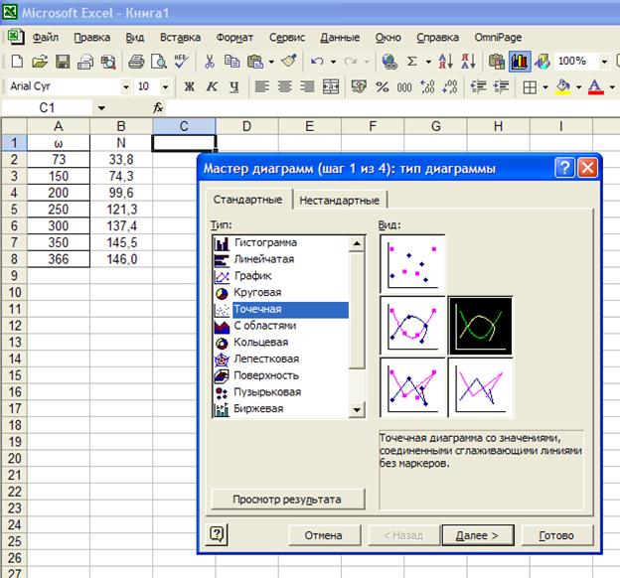Expand the undo history arrow
620x578 pixels.
333,62
